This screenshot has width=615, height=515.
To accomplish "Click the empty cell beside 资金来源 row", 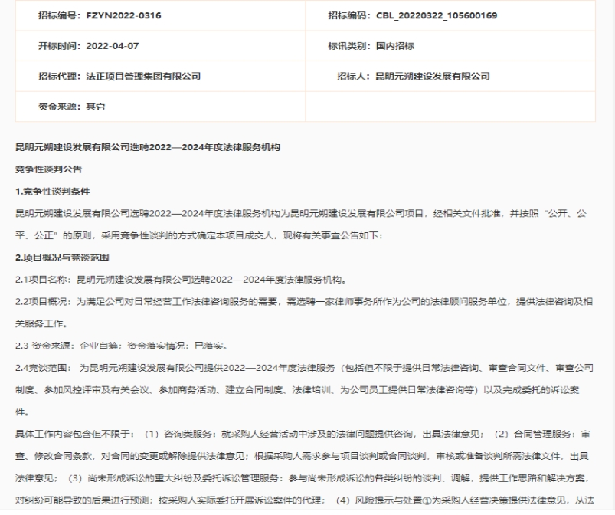I will [x=450, y=106].
